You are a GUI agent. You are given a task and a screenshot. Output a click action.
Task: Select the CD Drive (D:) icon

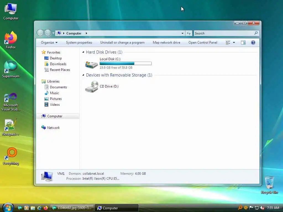coord(92,86)
